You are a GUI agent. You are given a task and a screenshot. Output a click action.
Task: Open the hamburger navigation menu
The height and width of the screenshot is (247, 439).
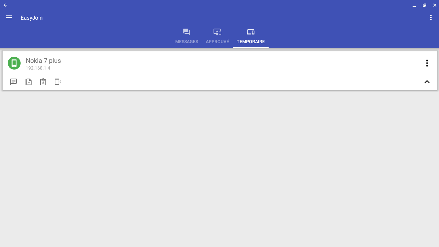[9, 18]
